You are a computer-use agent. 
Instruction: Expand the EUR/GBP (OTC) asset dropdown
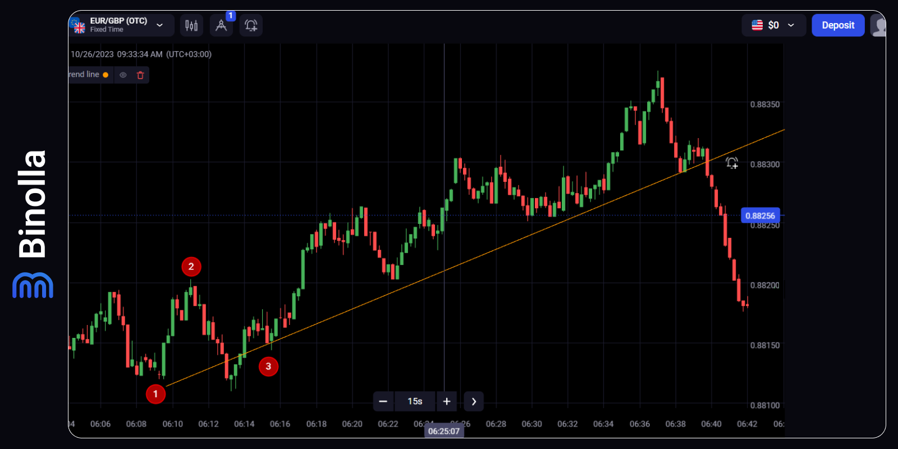[x=160, y=25]
